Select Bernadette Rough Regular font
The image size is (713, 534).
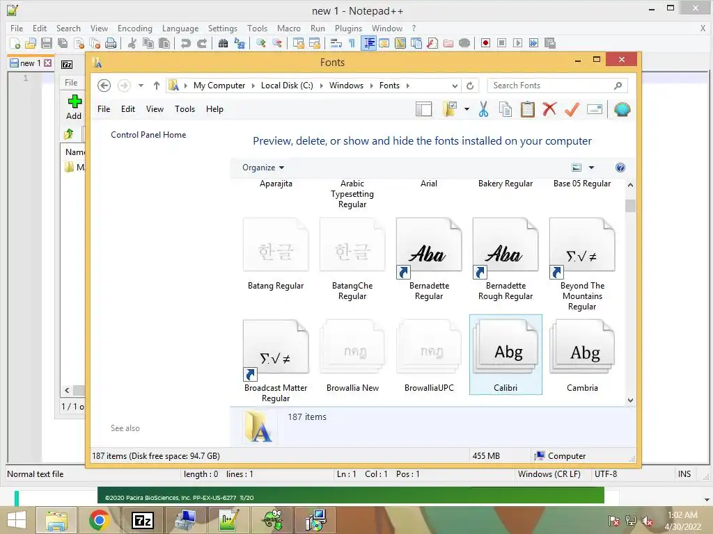click(506, 259)
